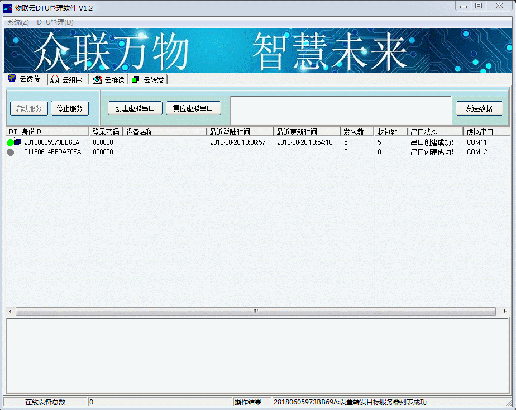516x410 pixels.
Task: Click password 000000 of 28180605973BB69A
Action: [103, 142]
